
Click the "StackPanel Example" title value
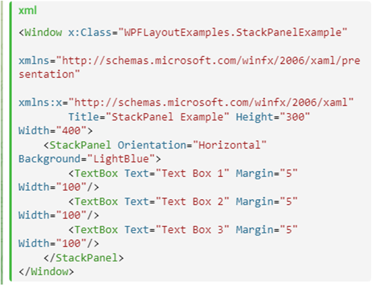(168, 117)
